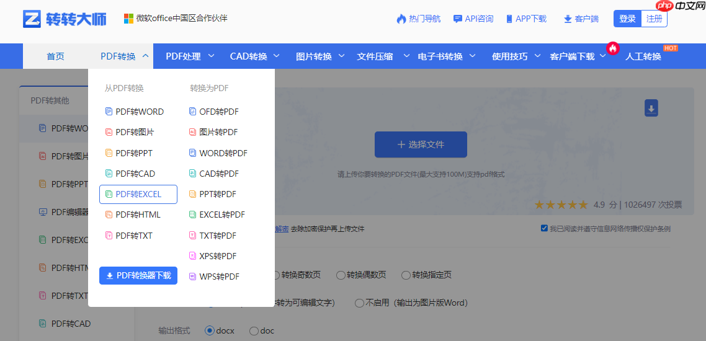Click the CAD转PDF icon in dropdown
The height and width of the screenshot is (341, 706).
click(193, 174)
